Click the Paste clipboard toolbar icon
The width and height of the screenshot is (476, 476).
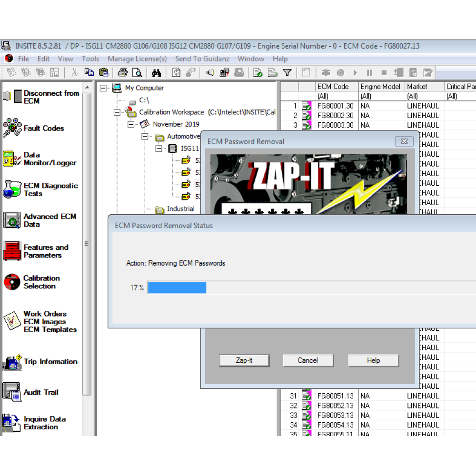(x=103, y=72)
